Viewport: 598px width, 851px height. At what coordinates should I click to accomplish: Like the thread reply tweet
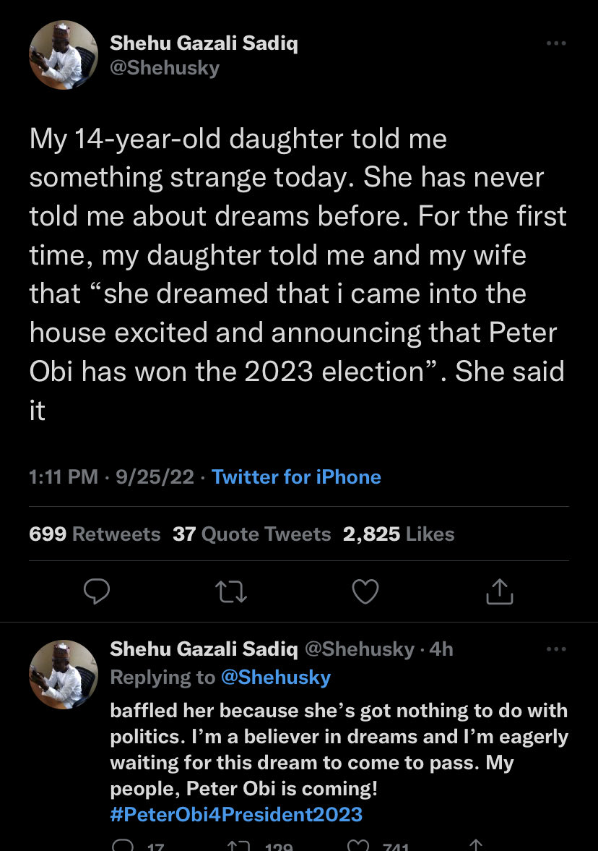(x=358, y=845)
